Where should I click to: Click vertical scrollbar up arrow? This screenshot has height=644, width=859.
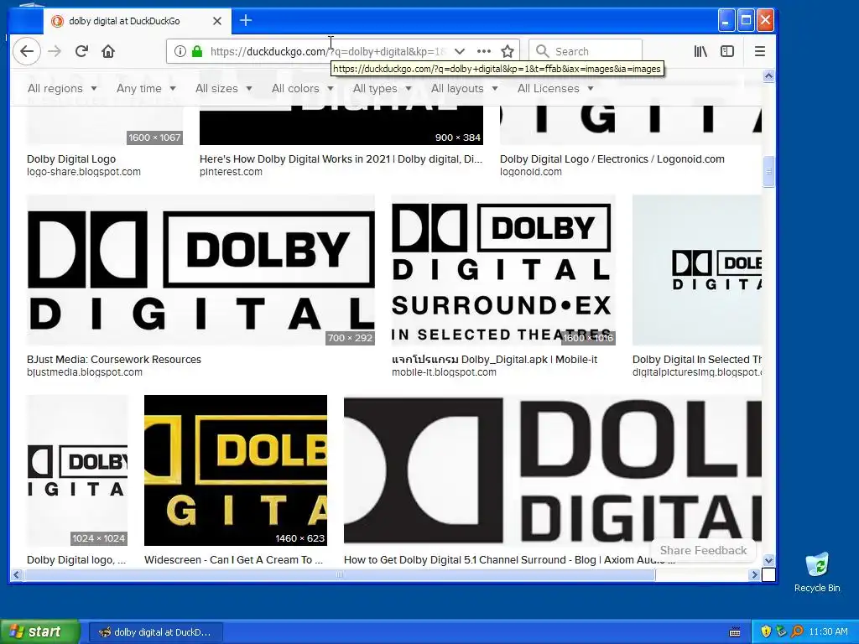(768, 76)
